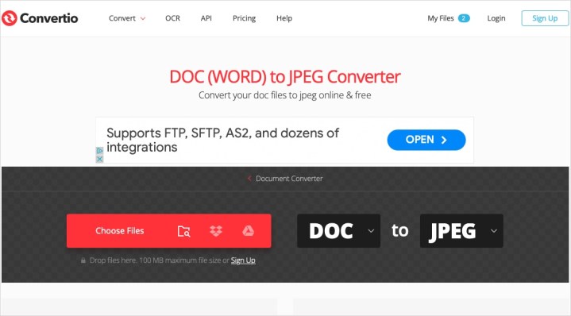Image resolution: width=571 pixels, height=316 pixels.
Task: Close the ad using the X icon
Action: tap(99, 159)
